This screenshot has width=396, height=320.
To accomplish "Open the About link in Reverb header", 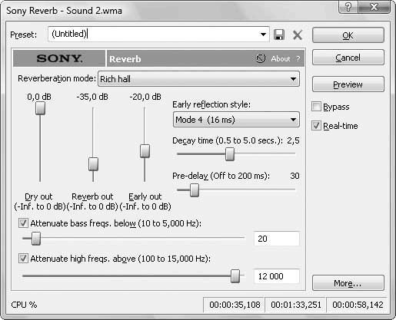I will 281,59.
